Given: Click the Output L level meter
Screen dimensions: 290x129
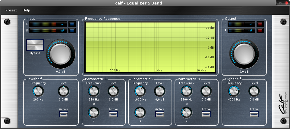Looking at the screenshot, I should (241, 24).
